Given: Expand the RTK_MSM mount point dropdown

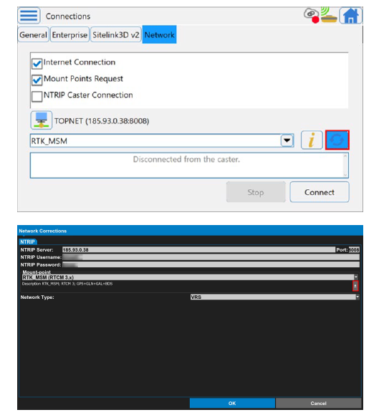Looking at the screenshot, I should click(x=287, y=140).
